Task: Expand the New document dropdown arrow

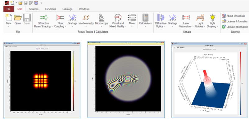Action: click(x=9, y=26)
